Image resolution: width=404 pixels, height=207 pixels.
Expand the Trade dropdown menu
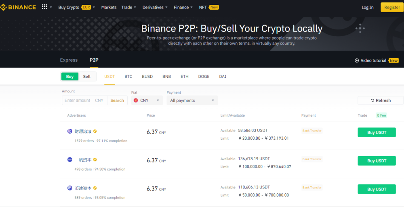128,7
